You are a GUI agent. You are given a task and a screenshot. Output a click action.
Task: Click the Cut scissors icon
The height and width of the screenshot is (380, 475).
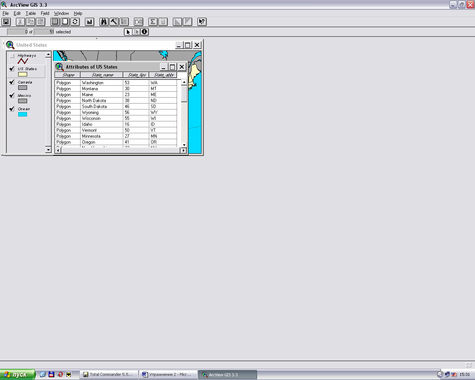[x=20, y=22]
